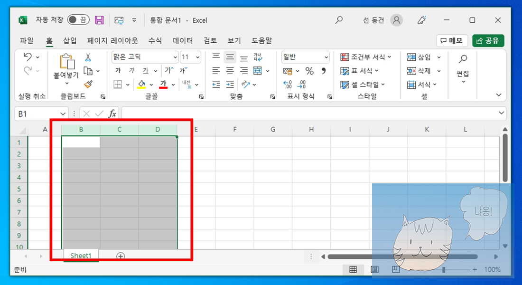Viewport: 522px width, 285px height.
Task: Open the Insert (삽입) ribbon tab
Action: [70, 41]
